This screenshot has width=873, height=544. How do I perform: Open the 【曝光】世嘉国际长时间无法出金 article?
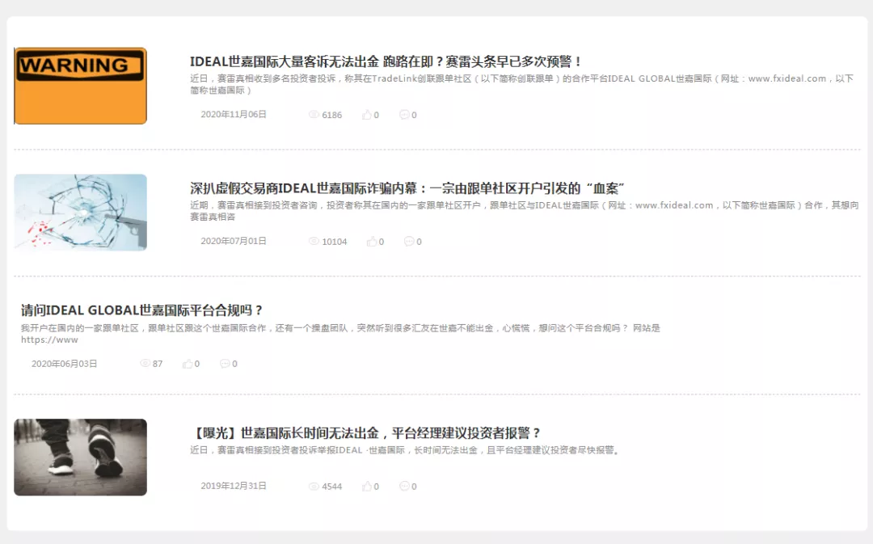coord(365,432)
